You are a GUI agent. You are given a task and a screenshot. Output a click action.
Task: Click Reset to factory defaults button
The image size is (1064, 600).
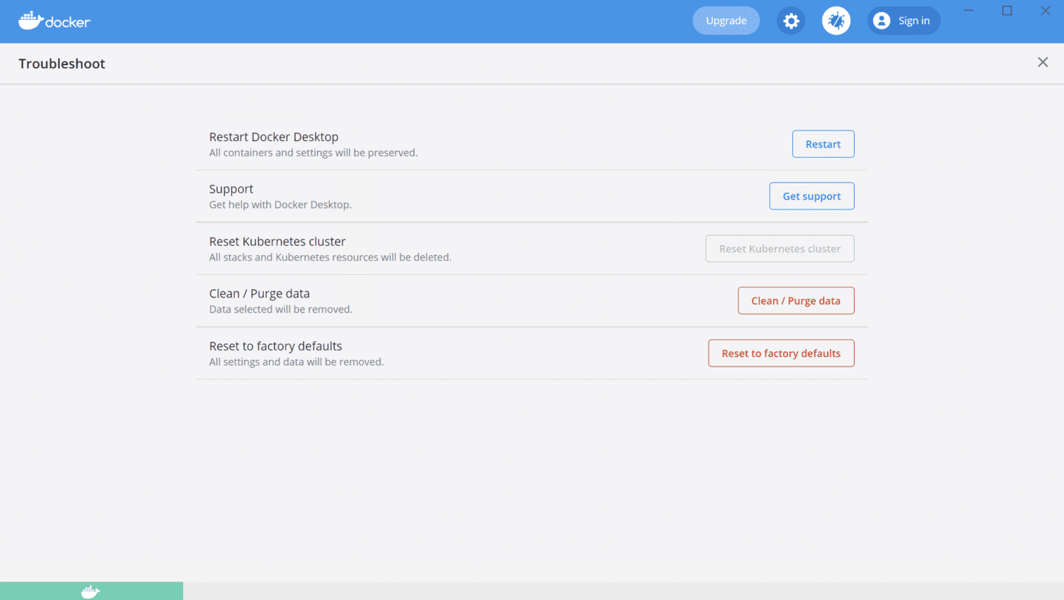[781, 353]
